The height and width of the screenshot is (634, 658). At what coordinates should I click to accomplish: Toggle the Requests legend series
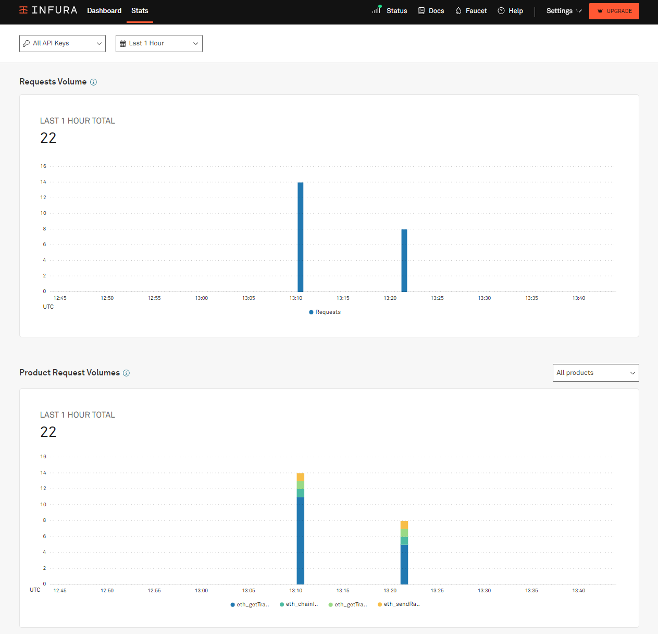(x=325, y=312)
